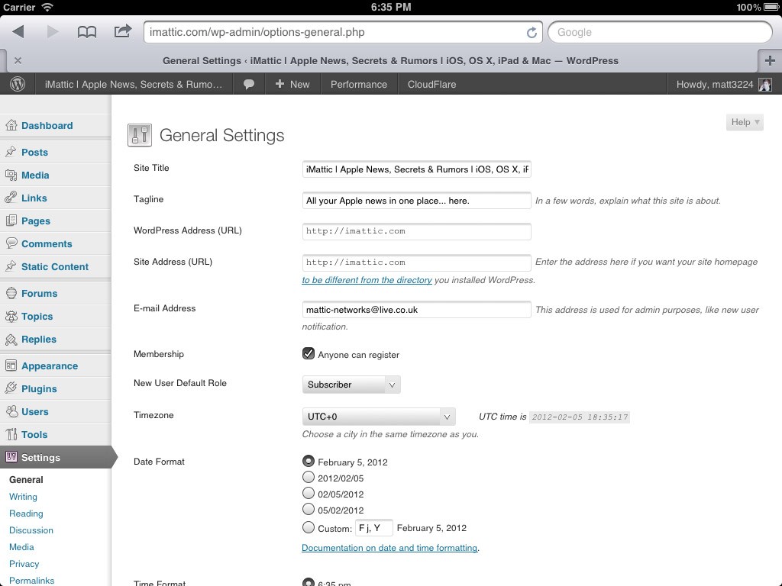
Task: Open the Media settings submenu
Action: [x=21, y=547]
